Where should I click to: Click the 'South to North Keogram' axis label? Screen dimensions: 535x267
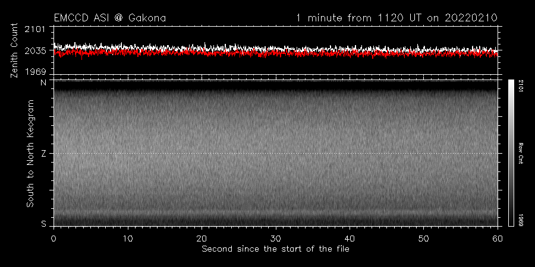[30, 153]
